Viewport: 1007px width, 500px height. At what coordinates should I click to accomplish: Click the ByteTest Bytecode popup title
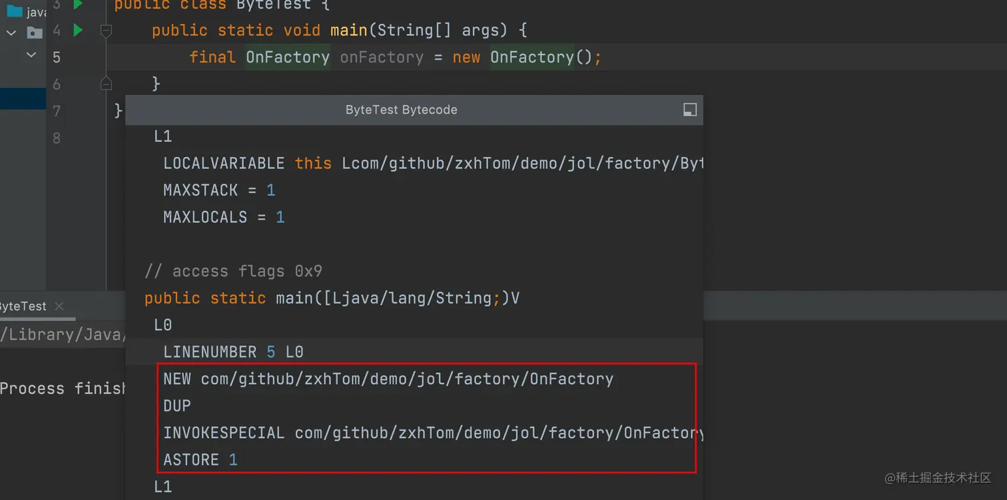[402, 110]
